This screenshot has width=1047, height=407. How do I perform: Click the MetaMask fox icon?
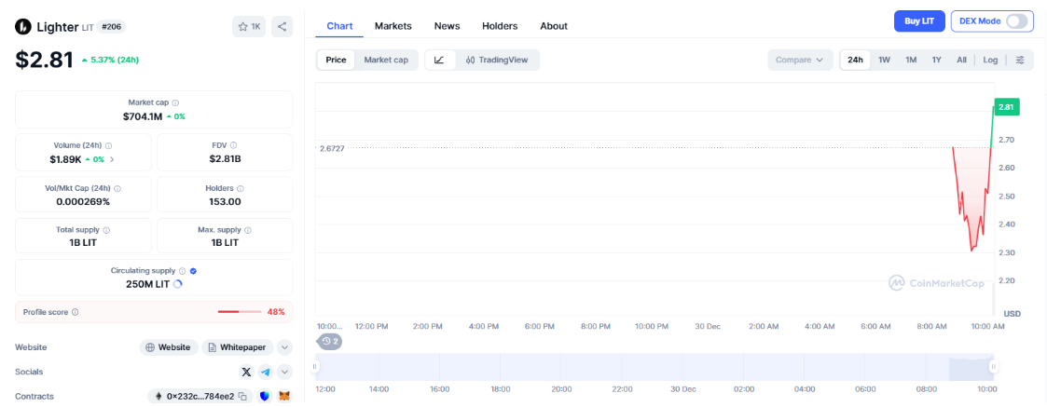pos(284,396)
